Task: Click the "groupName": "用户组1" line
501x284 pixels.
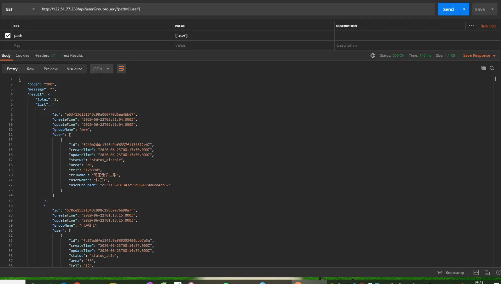Action: [x=76, y=225]
